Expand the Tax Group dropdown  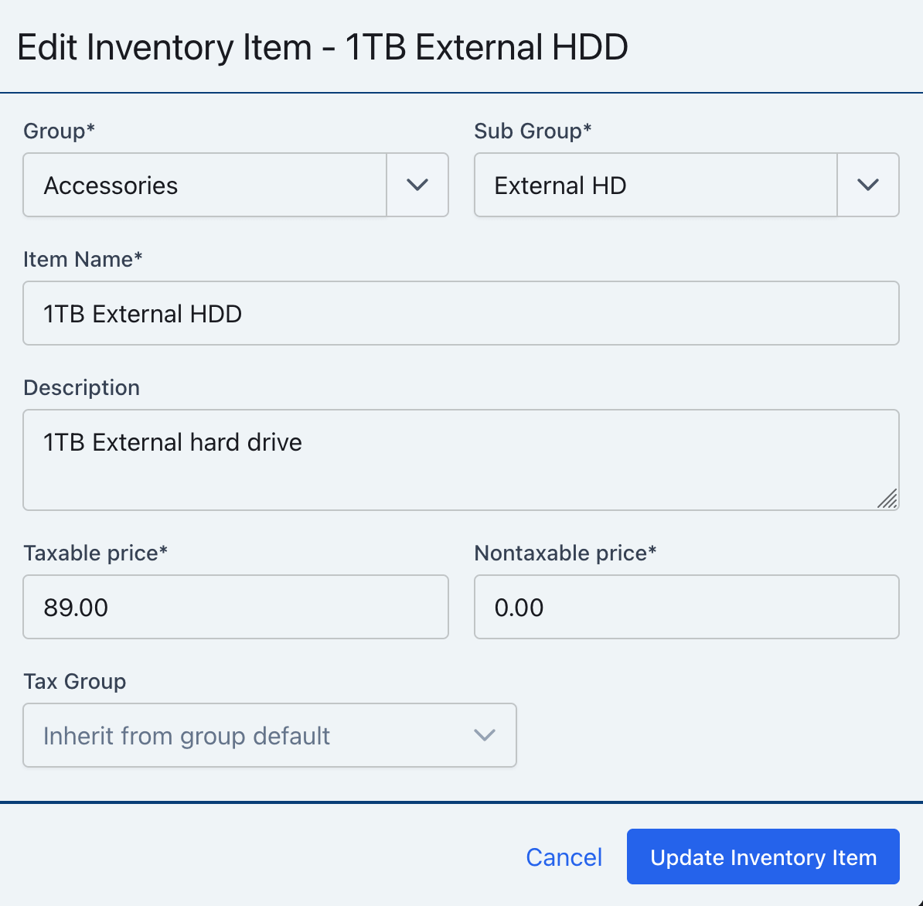270,735
